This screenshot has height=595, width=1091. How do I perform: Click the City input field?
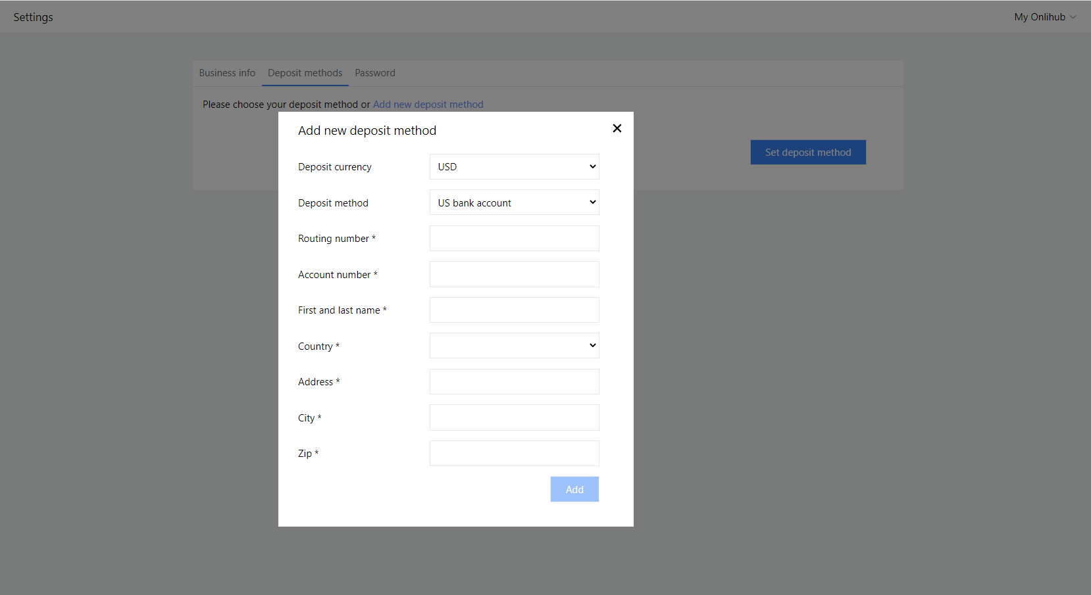(515, 417)
